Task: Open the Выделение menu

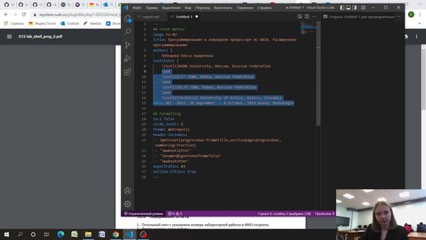Action: [171, 7]
